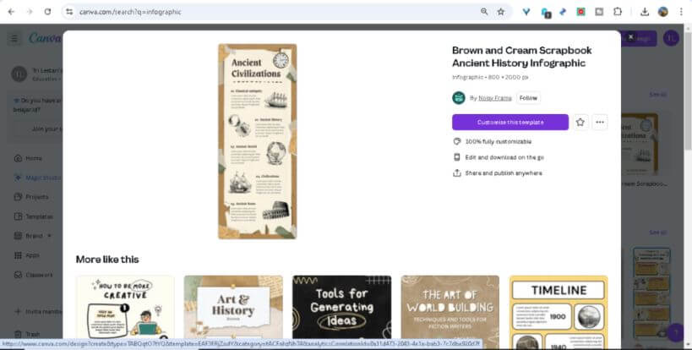
Task: Open The Art of World Building template
Action: click(450, 307)
